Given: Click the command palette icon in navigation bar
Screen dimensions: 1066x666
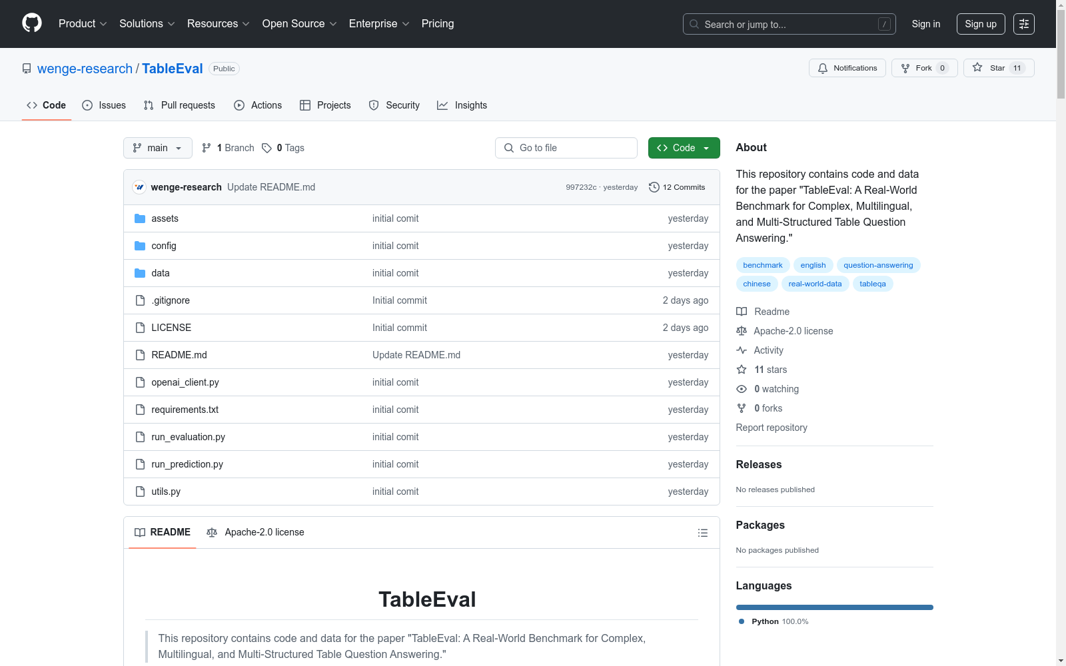Looking at the screenshot, I should click(x=1024, y=23).
